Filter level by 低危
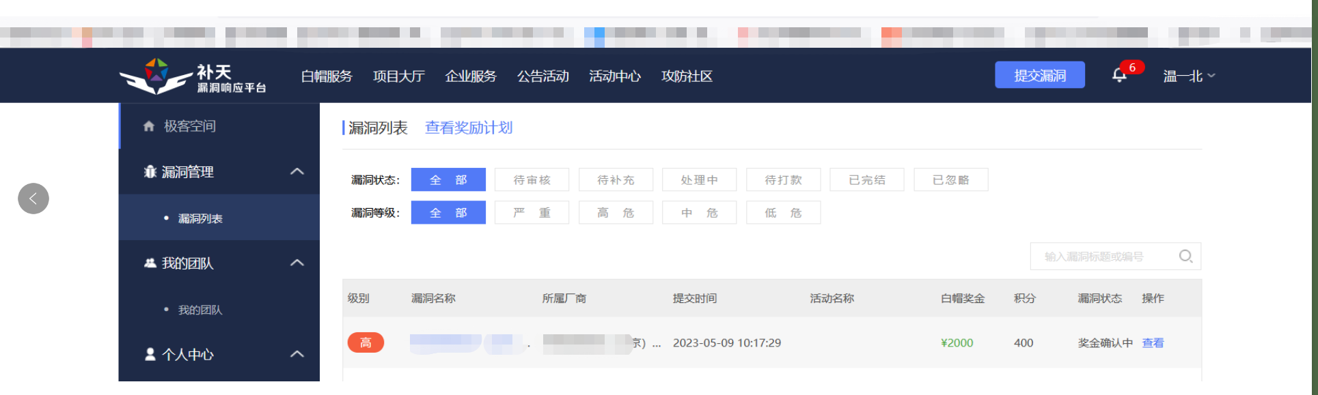This screenshot has height=395, width=1318. click(783, 212)
